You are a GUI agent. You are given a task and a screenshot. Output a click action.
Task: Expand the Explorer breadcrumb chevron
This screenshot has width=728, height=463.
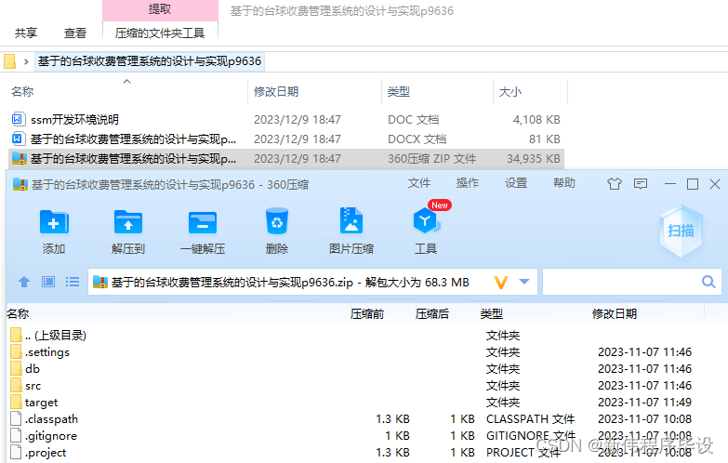click(x=26, y=61)
